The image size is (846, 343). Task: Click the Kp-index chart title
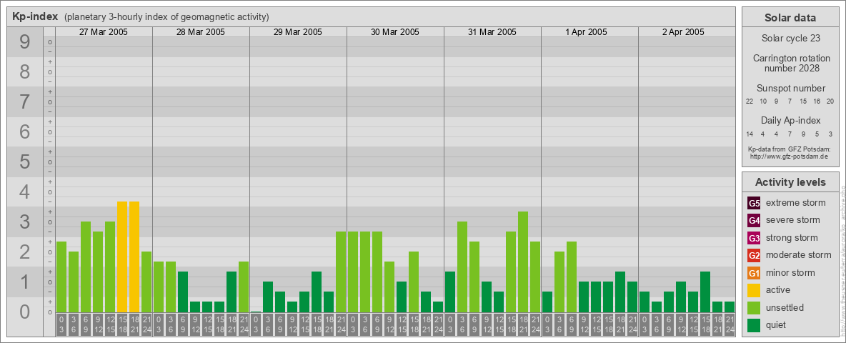(x=36, y=16)
